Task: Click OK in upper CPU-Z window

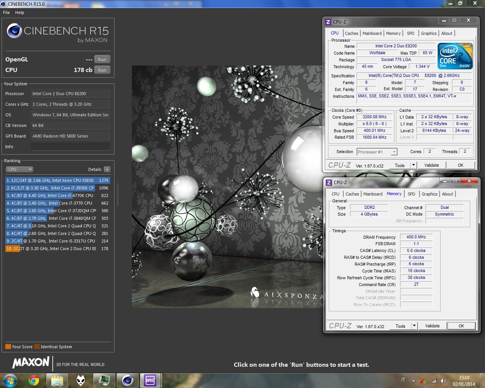Action: (x=460, y=165)
